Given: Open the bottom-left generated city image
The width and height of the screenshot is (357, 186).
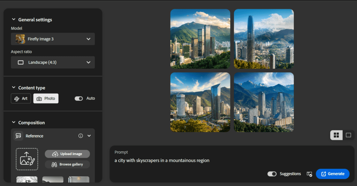Looking at the screenshot, I should point(200,102).
